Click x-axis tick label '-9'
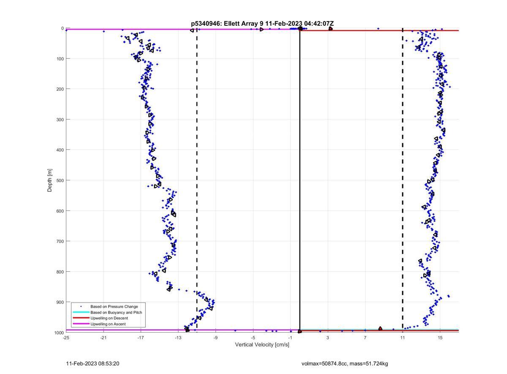 tap(215, 338)
